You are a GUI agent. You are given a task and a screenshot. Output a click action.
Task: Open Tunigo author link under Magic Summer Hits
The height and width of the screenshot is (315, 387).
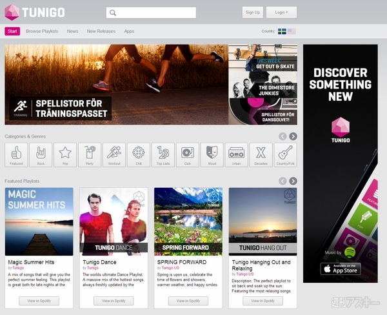coord(18,268)
